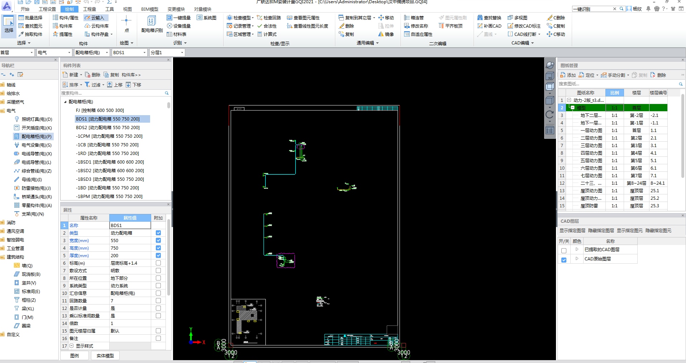
Task: Run 一键提量 one-click quantity extraction
Action: 178,18
